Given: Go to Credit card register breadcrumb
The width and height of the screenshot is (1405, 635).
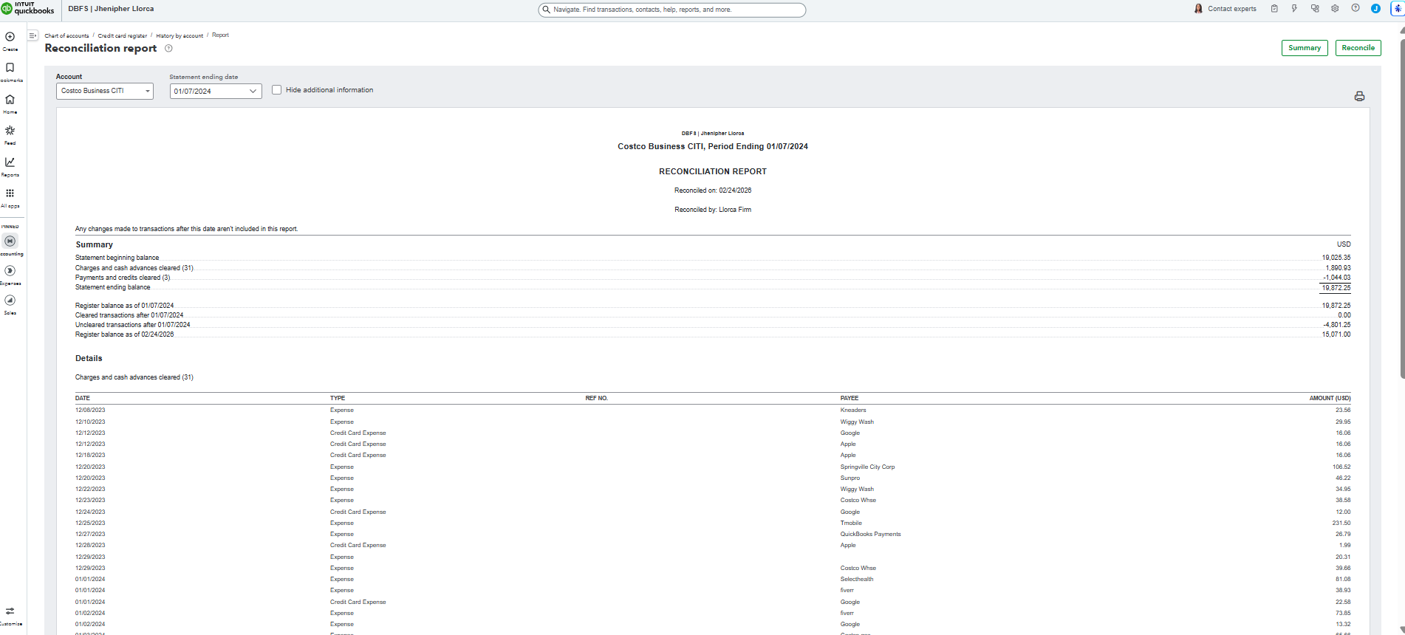Looking at the screenshot, I should click(123, 35).
